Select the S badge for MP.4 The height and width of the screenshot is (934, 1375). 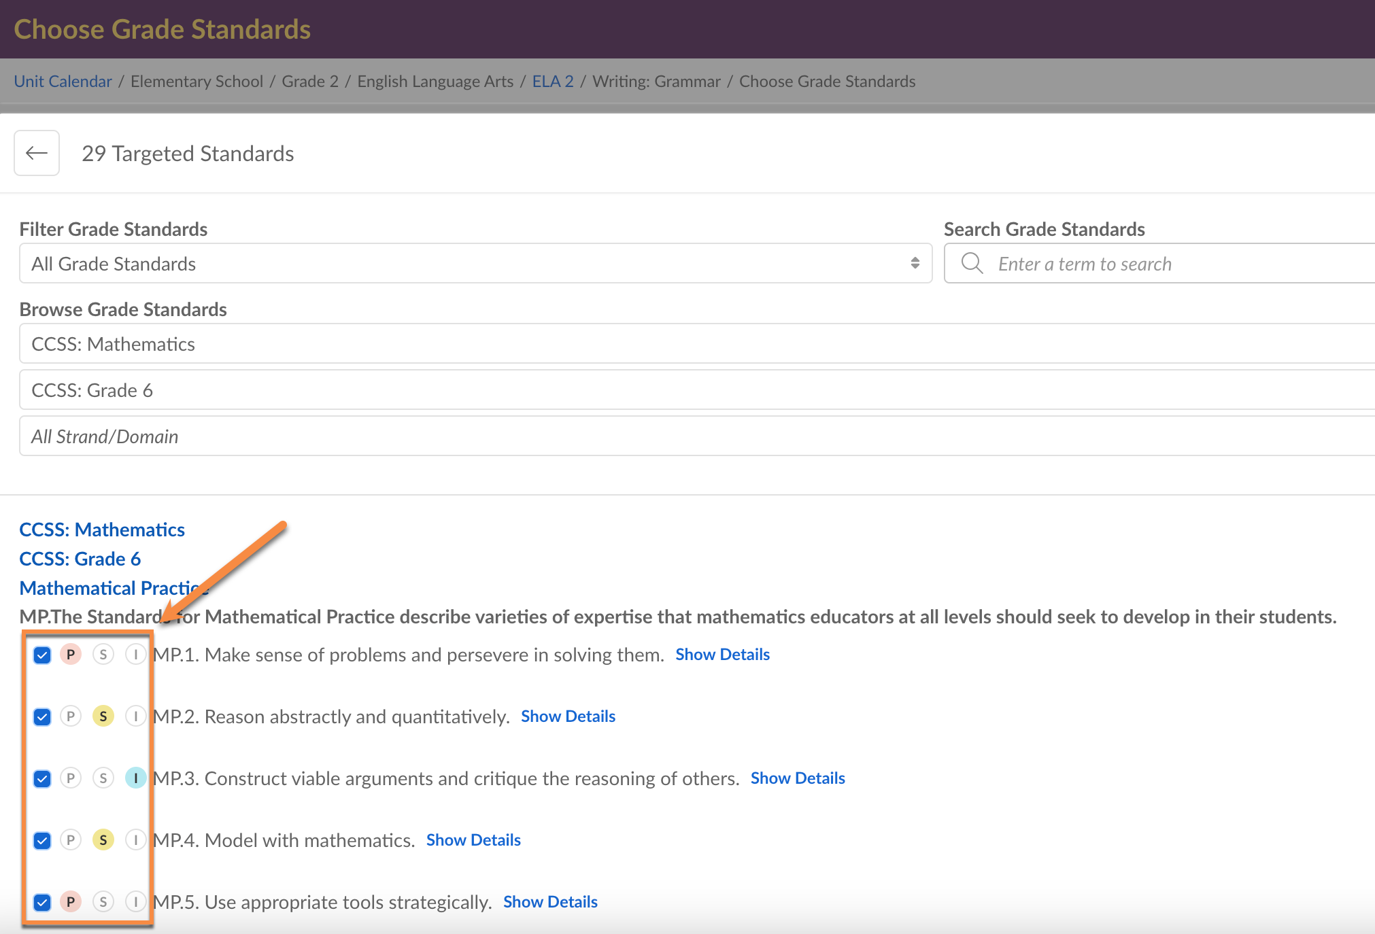click(x=103, y=840)
